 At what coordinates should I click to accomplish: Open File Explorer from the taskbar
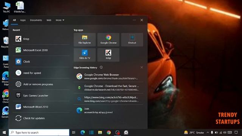[x=100, y=133]
